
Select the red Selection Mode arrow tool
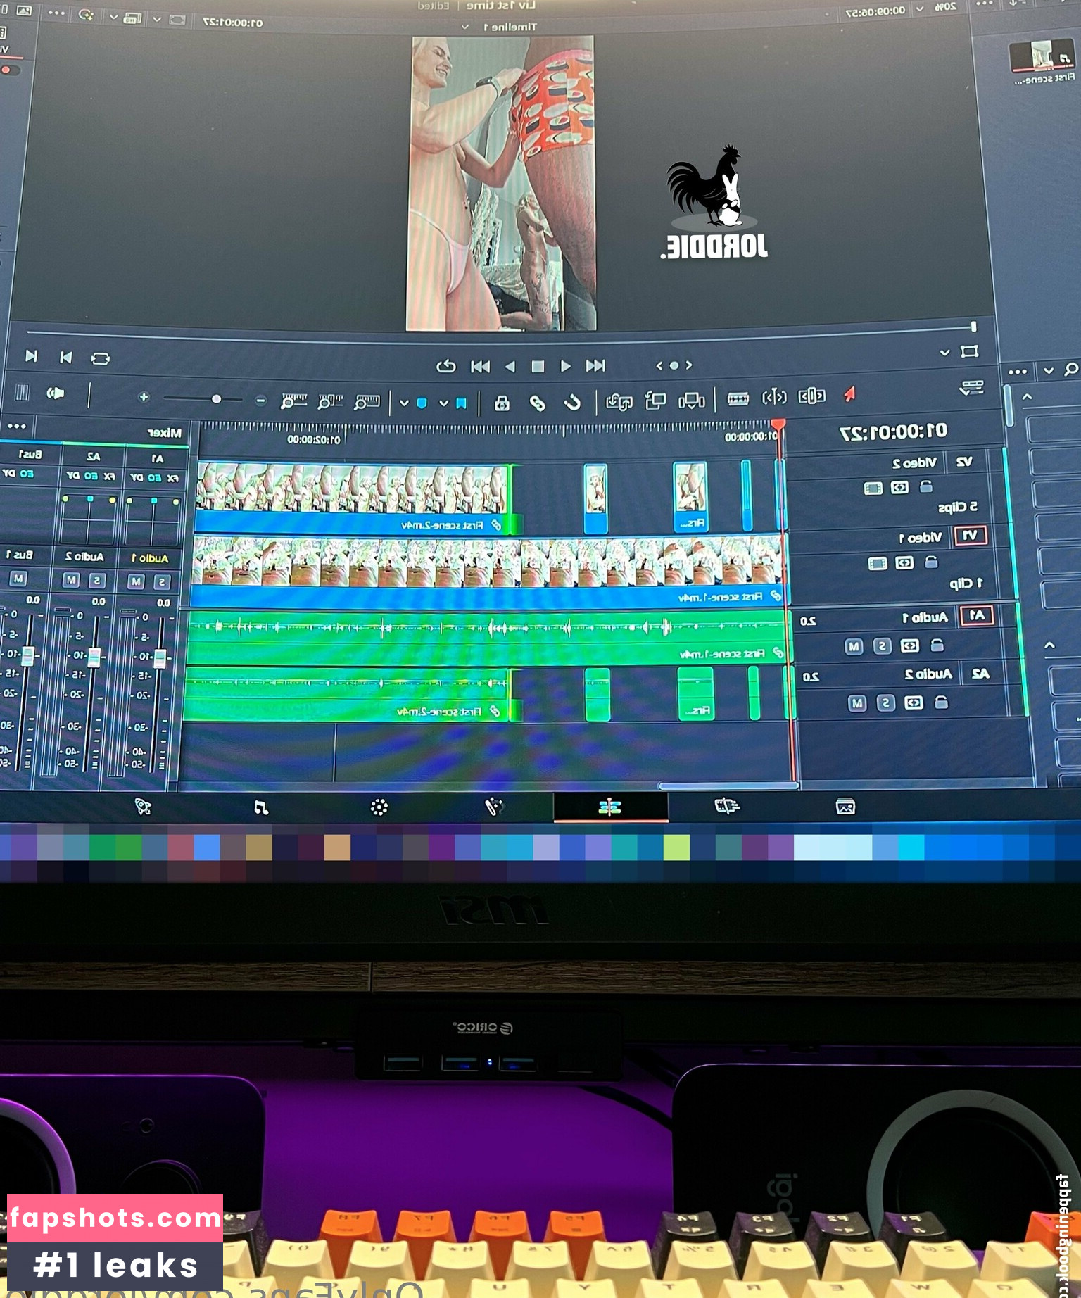849,395
